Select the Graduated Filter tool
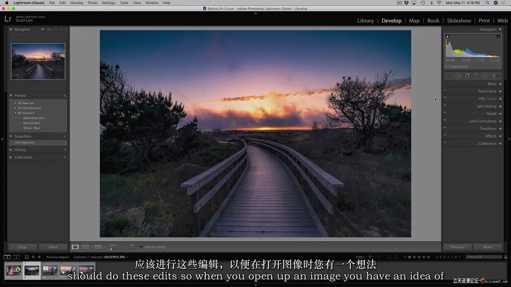 476,76
